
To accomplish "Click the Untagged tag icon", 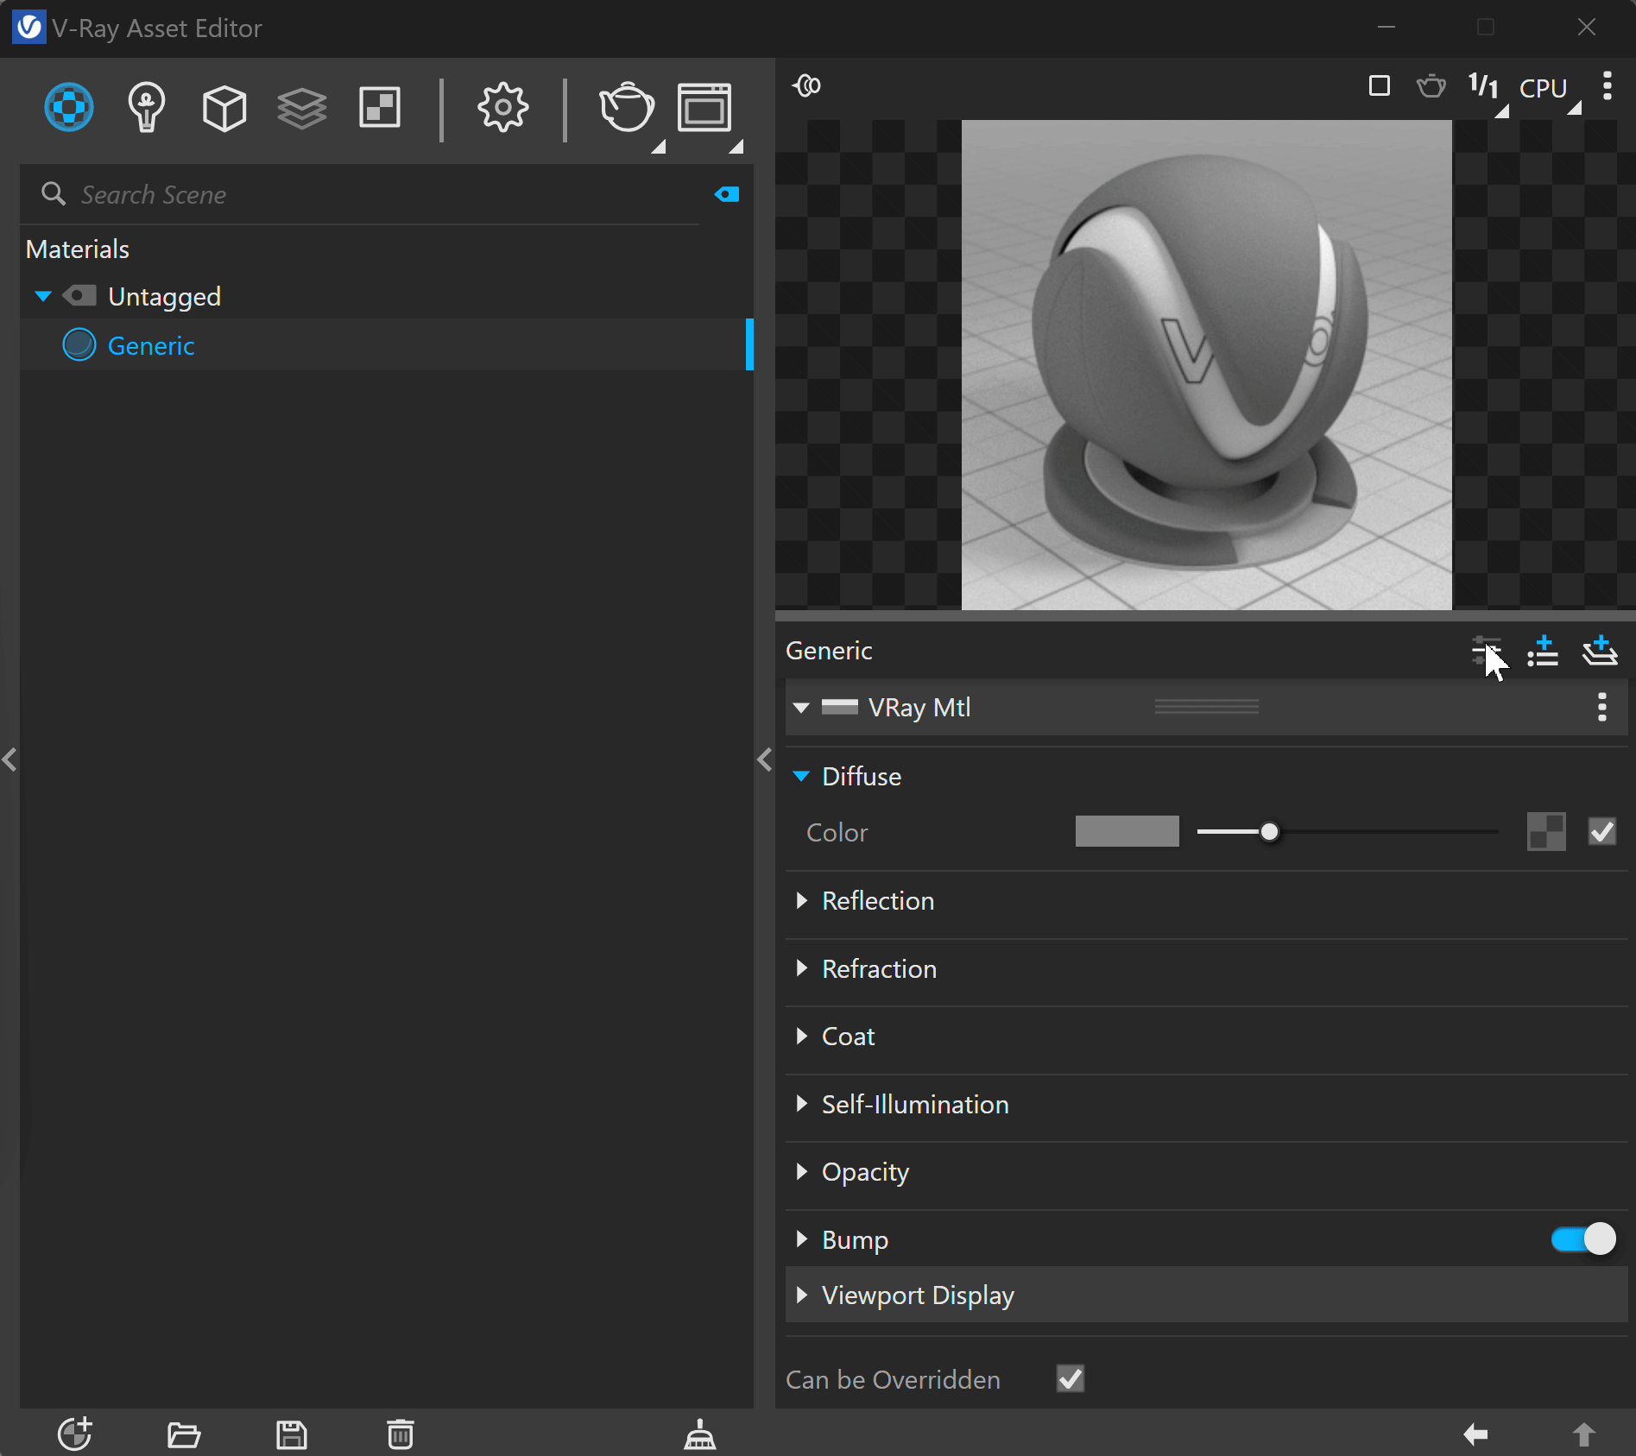I will [79, 297].
